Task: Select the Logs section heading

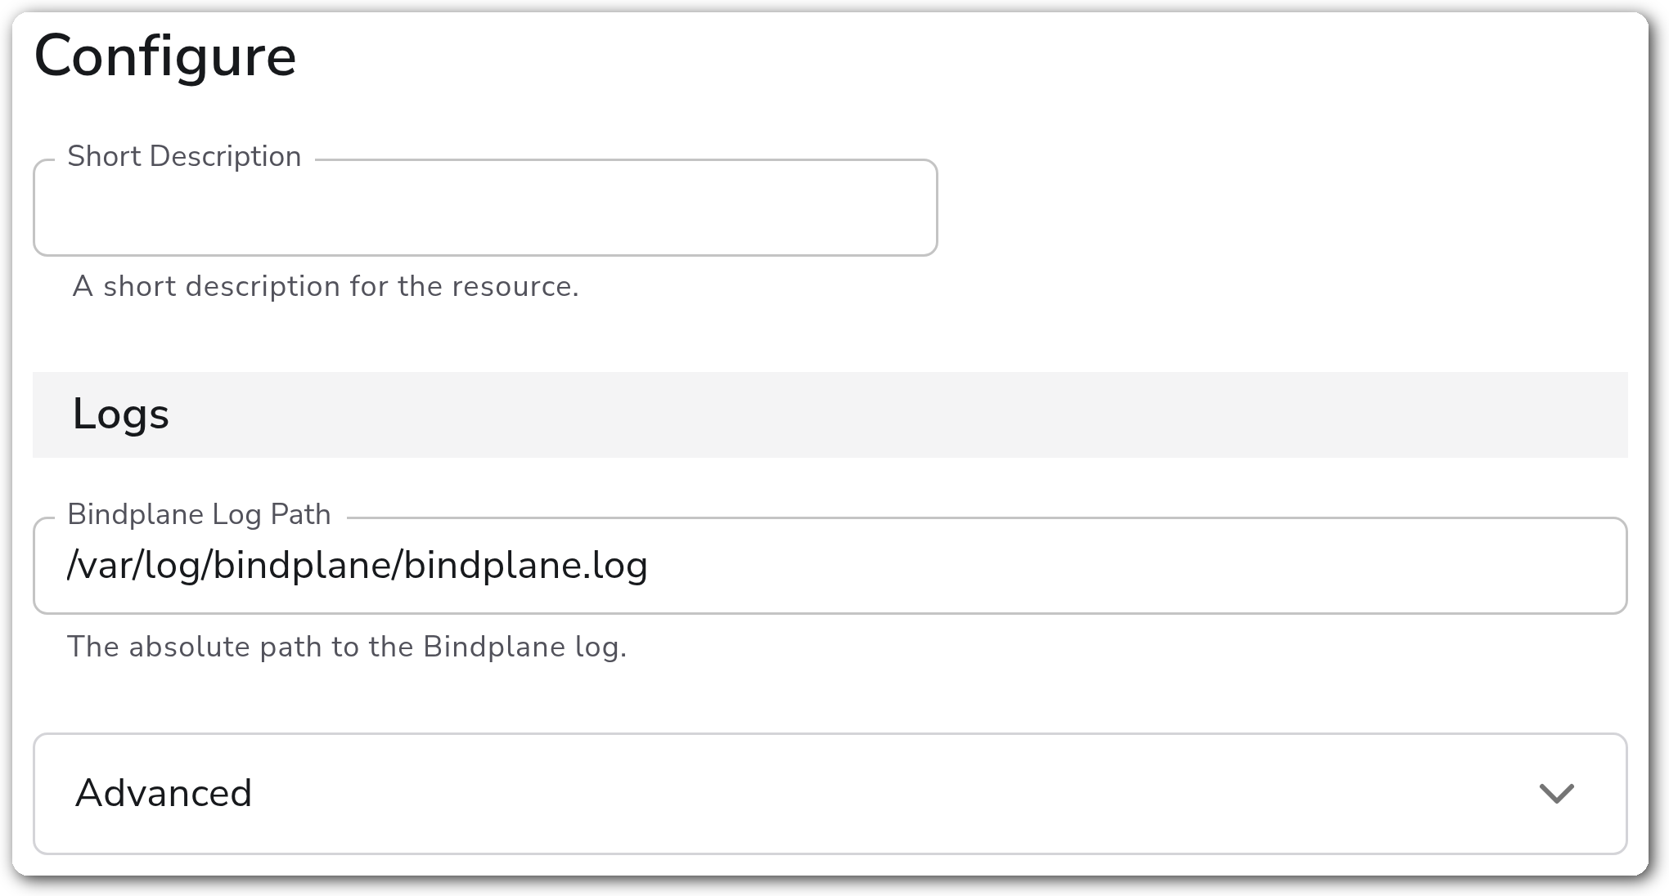Action: [120, 414]
